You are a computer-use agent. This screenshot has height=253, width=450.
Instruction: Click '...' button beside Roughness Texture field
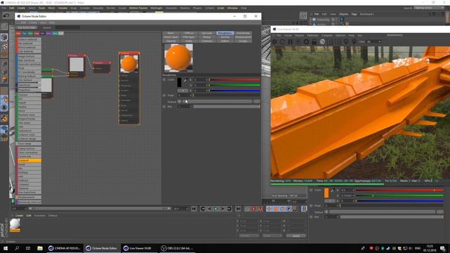pos(257,101)
